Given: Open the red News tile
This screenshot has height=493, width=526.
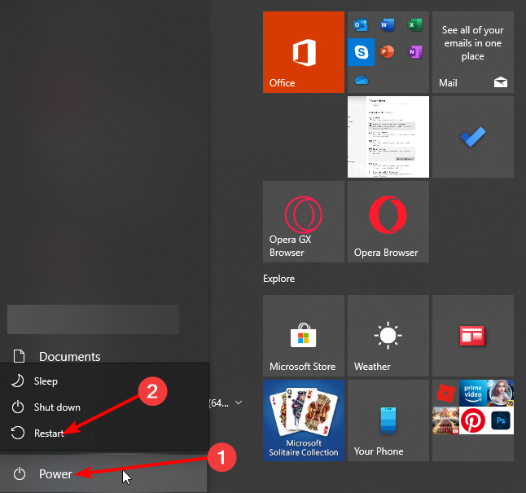Looking at the screenshot, I should pyautogui.click(x=472, y=336).
